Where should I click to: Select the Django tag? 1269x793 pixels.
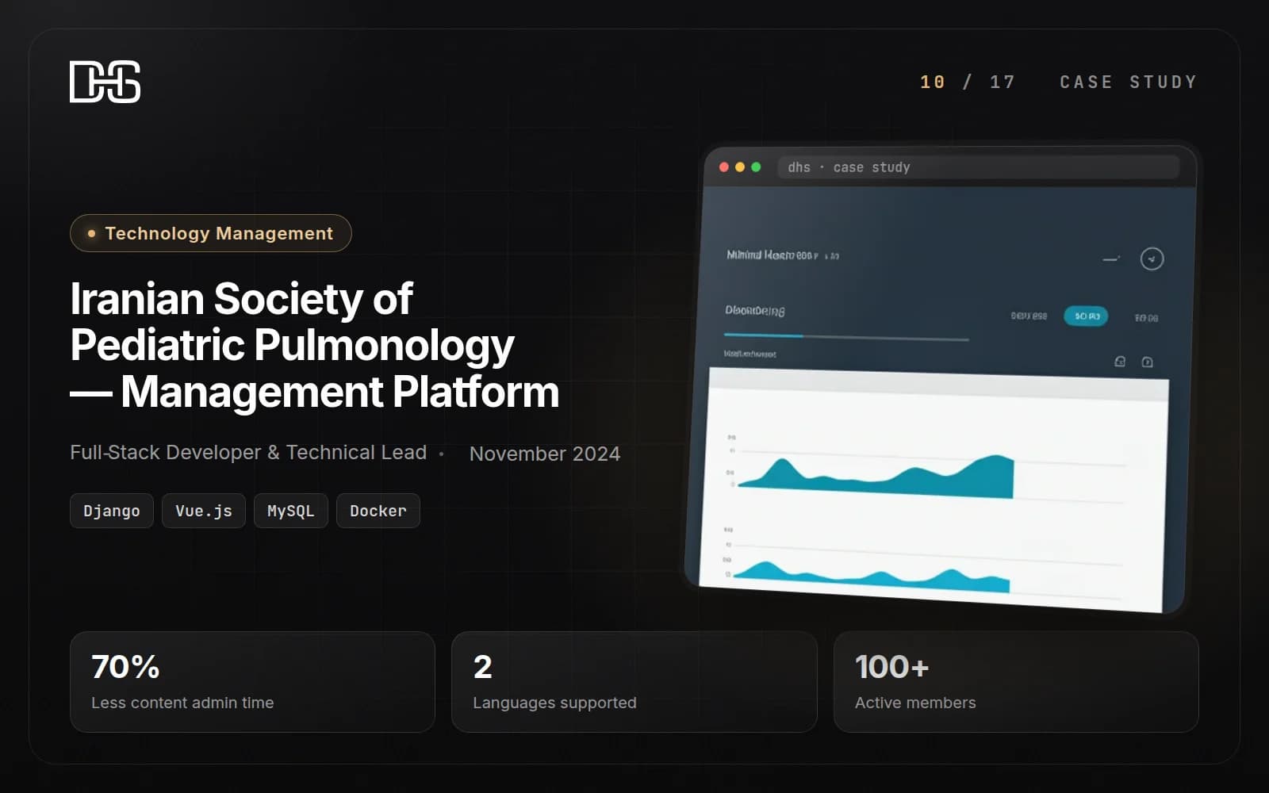[112, 511]
